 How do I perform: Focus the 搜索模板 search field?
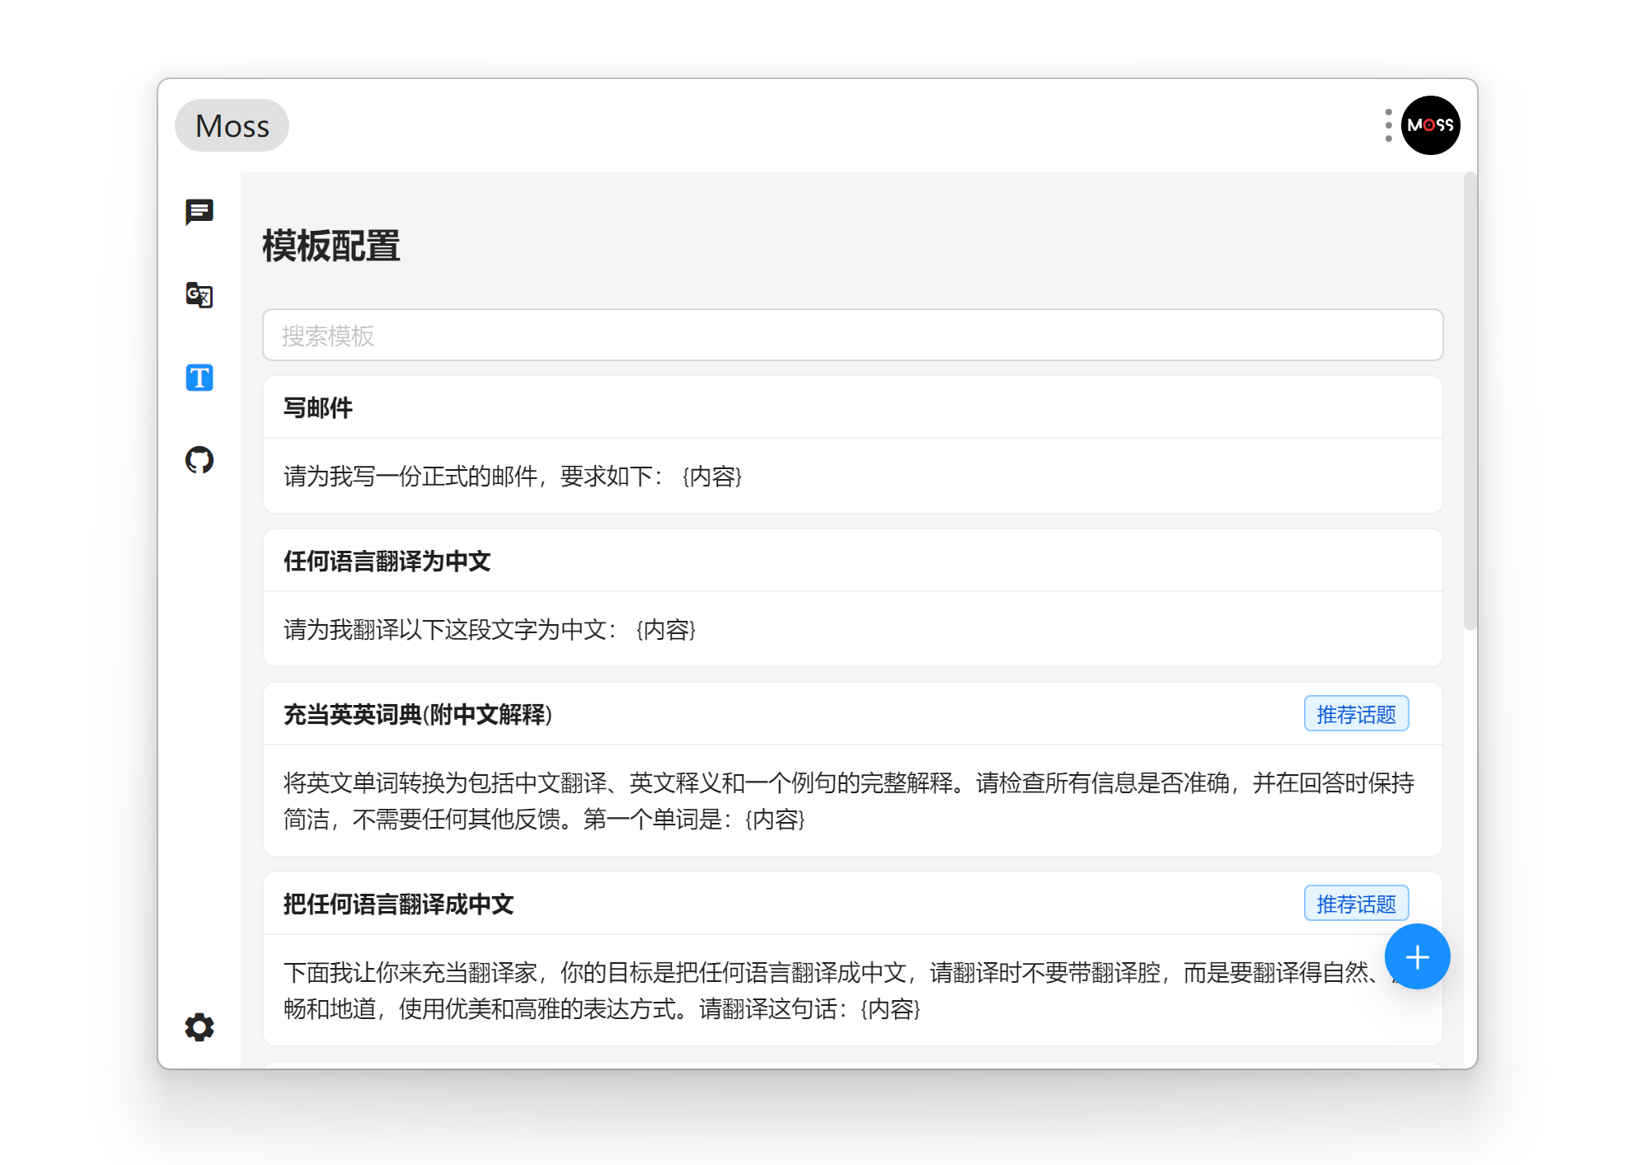point(852,336)
